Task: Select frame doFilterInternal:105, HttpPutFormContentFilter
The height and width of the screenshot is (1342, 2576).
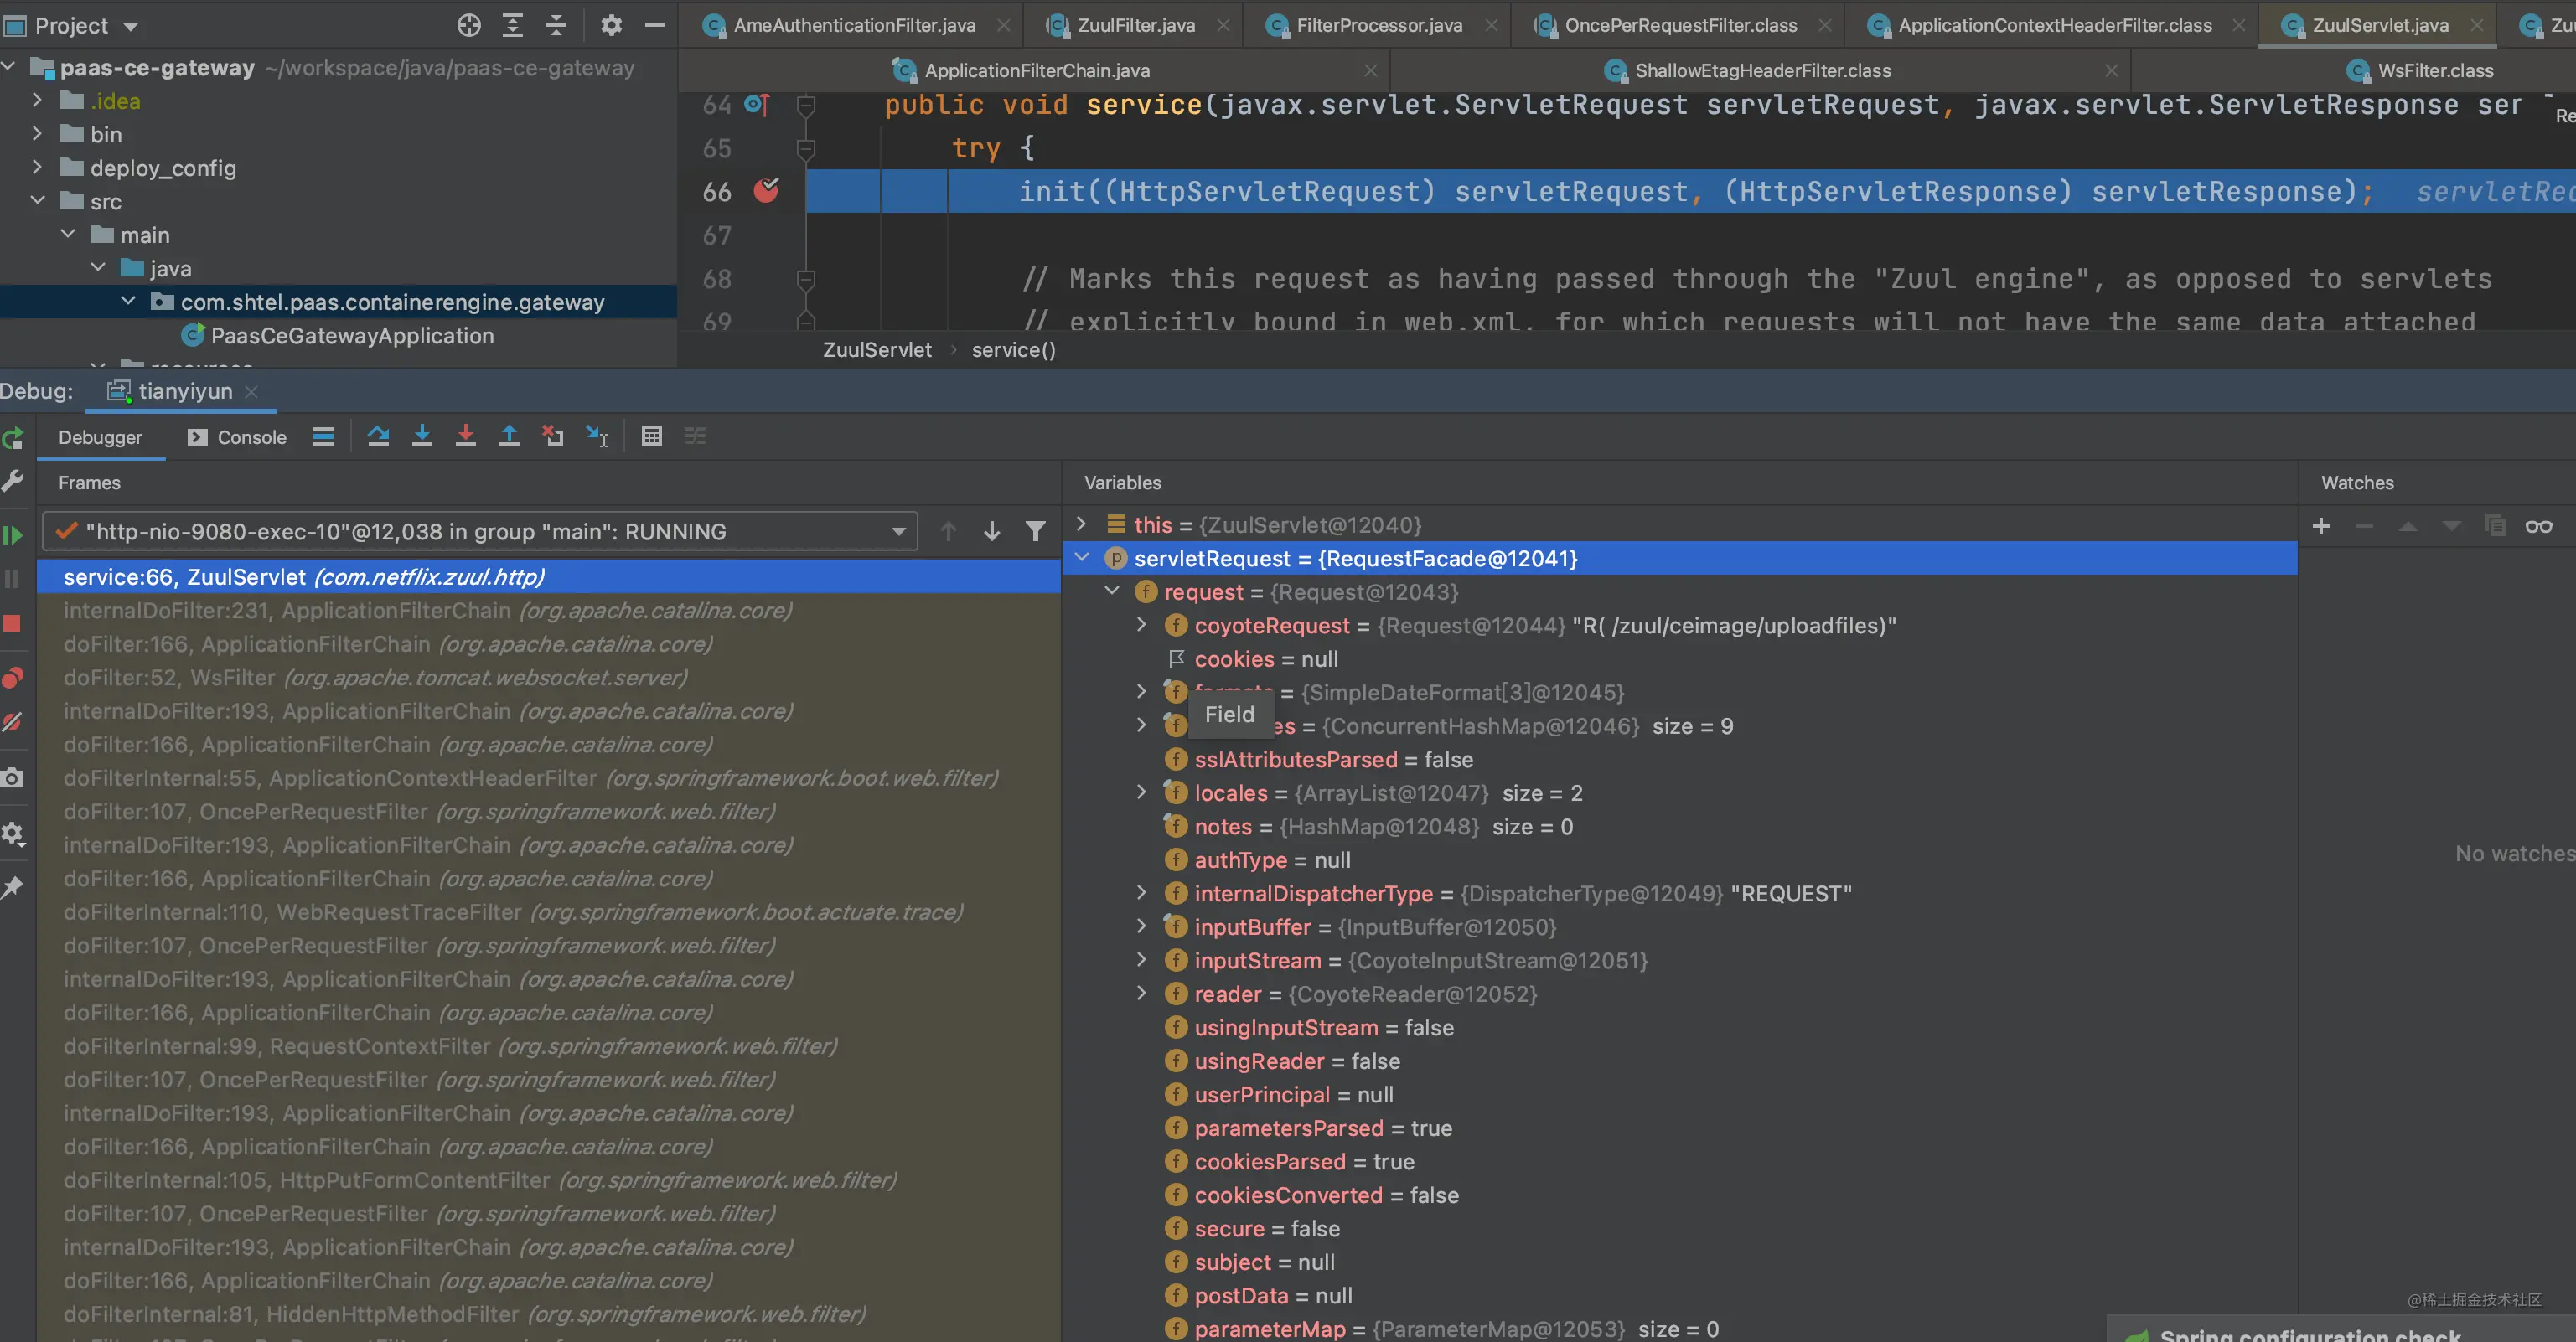Action: click(548, 1180)
